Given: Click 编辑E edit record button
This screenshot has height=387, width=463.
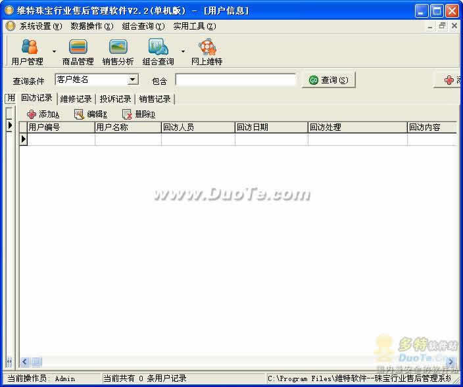Looking at the screenshot, I should 91,114.
